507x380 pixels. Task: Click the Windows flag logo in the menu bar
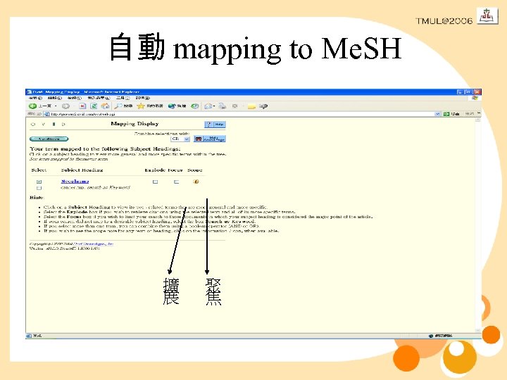coord(475,98)
